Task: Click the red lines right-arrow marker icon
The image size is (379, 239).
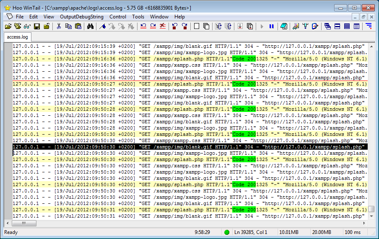Action: click(x=153, y=26)
